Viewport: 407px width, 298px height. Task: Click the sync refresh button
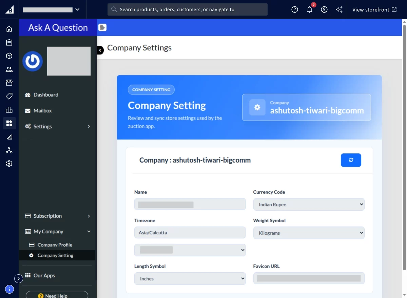click(351, 160)
